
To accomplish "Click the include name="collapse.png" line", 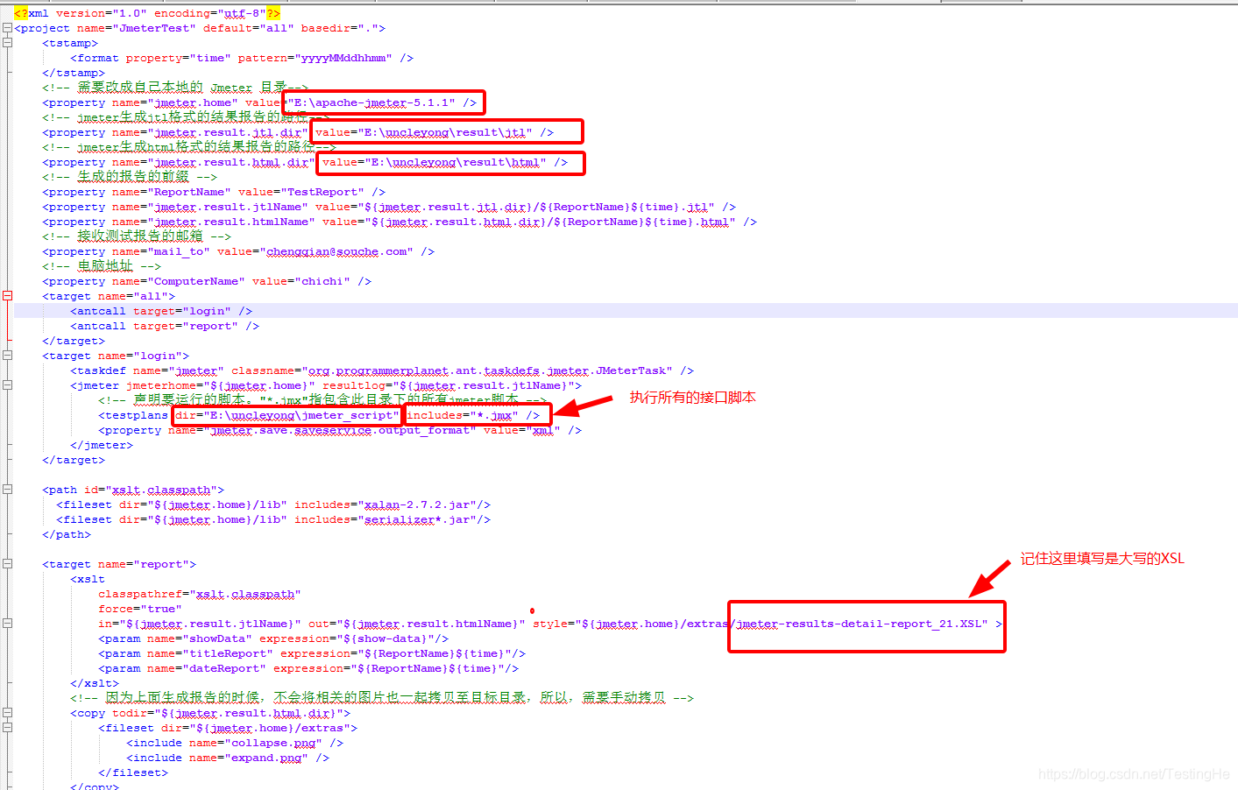I will [235, 743].
